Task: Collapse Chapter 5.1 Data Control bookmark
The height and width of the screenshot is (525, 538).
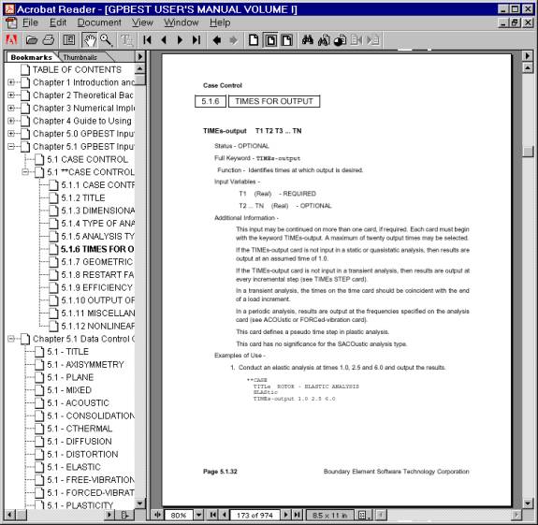Action: coord(11,339)
